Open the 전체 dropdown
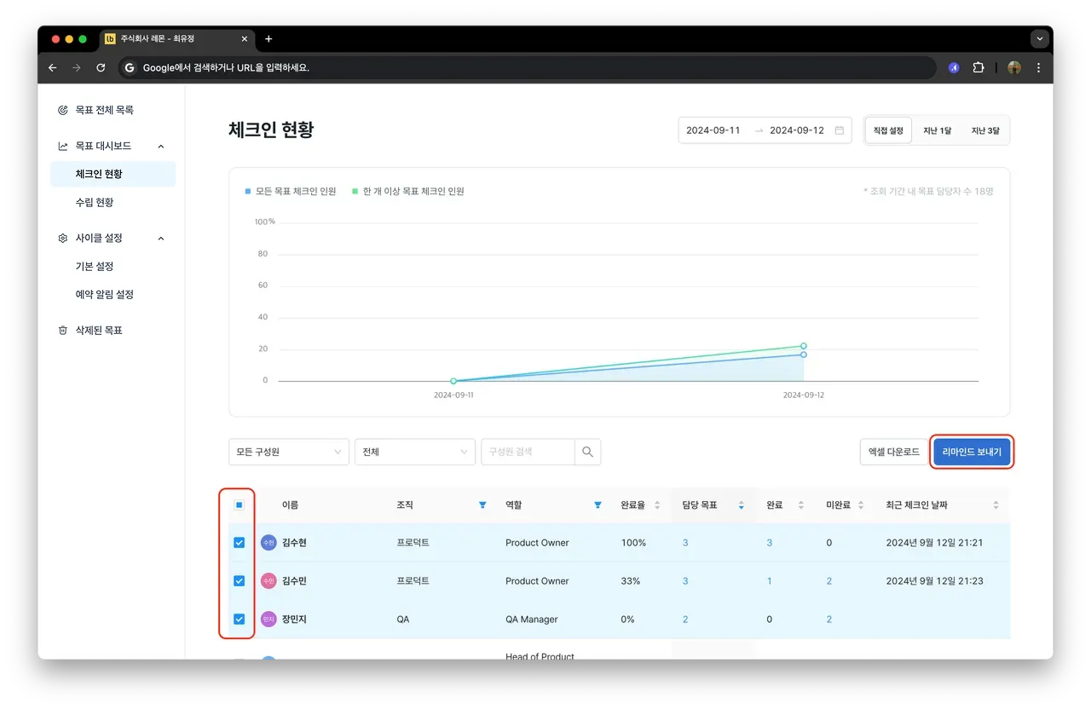The height and width of the screenshot is (709, 1091). (415, 452)
